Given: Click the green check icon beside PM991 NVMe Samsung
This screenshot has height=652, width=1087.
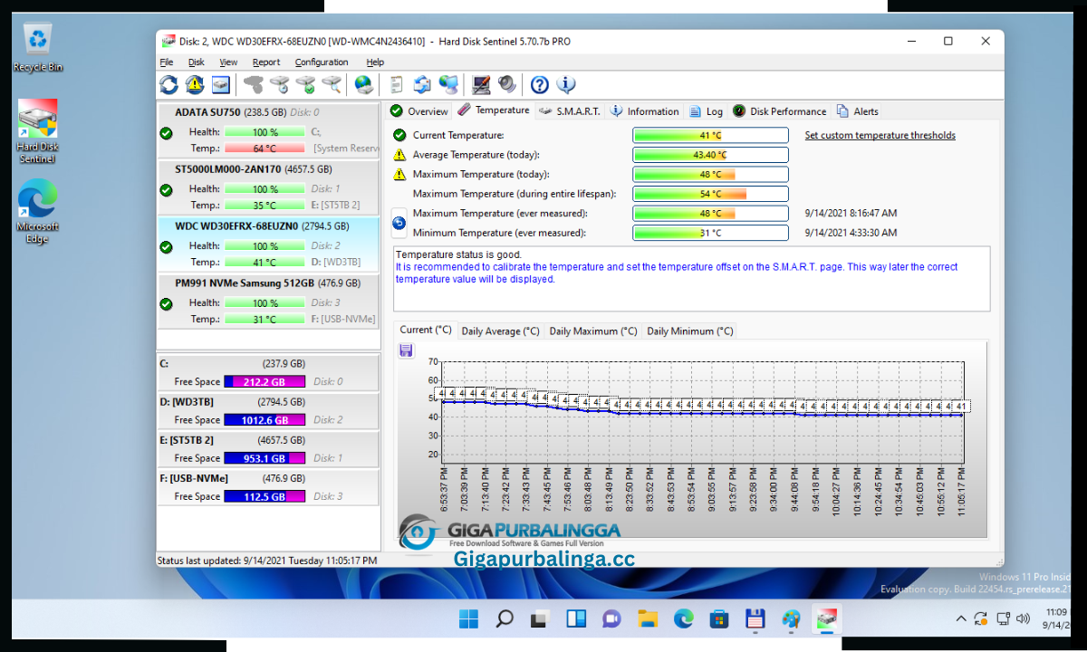Looking at the screenshot, I should pyautogui.click(x=166, y=303).
